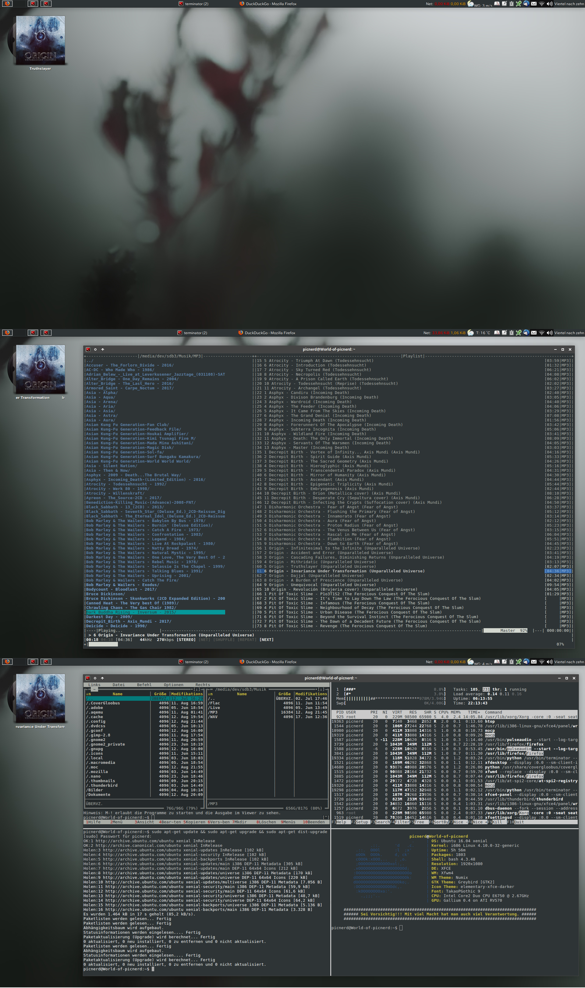The height and width of the screenshot is (988, 585).
Task: Click DuckDuckGo Firefox task in bottom desktop taskbar
Action: (268, 662)
